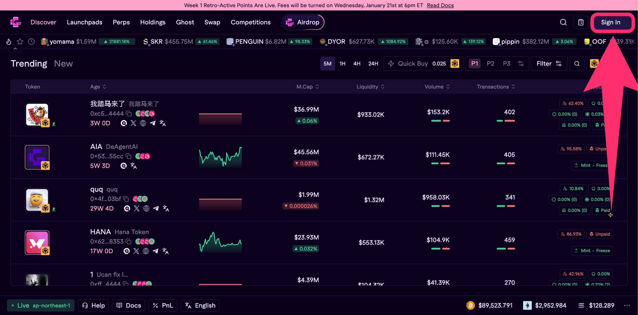Open the Ghost page
The image size is (638, 315).
[x=185, y=22]
